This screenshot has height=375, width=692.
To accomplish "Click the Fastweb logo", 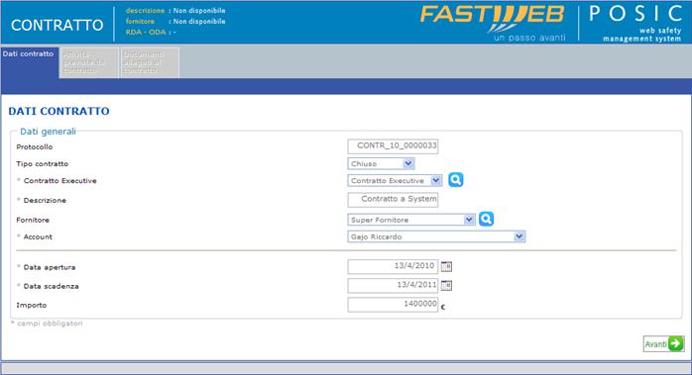I will 493,22.
